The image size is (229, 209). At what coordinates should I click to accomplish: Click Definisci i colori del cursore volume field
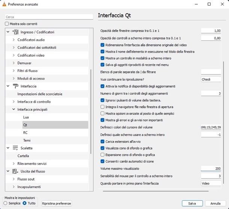(211, 127)
